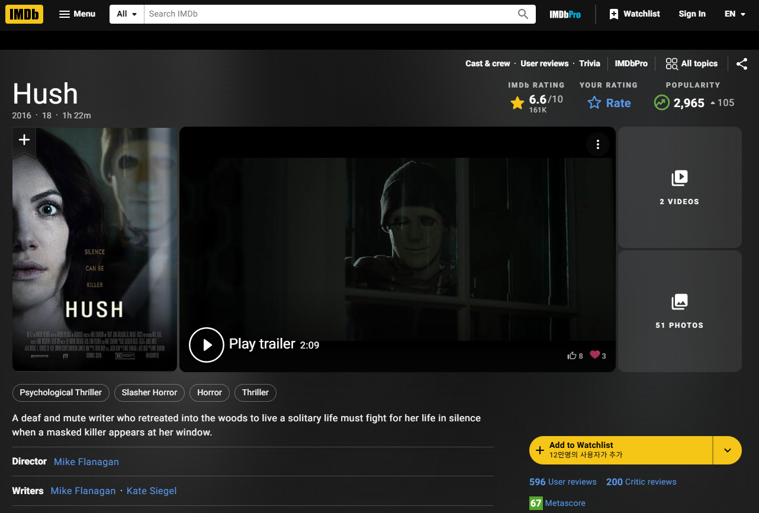759x513 pixels.
Task: Select the Psychological Thriller genre chip
Action: pos(61,392)
